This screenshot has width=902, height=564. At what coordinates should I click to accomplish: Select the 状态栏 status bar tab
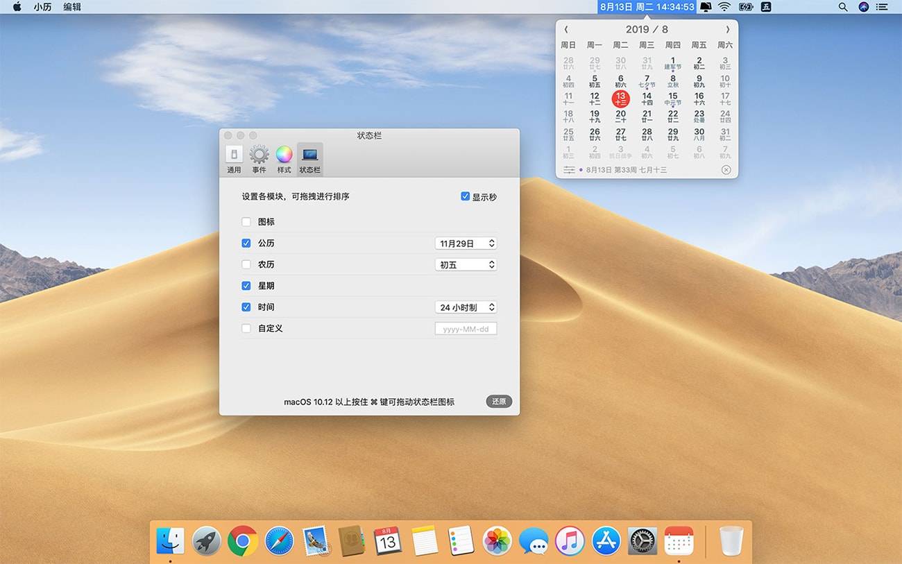click(310, 160)
